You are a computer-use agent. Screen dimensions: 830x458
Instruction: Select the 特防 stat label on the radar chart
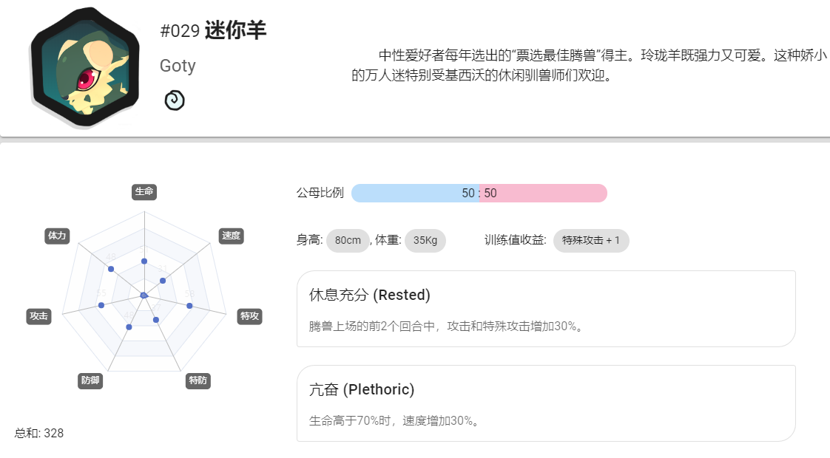pos(198,380)
